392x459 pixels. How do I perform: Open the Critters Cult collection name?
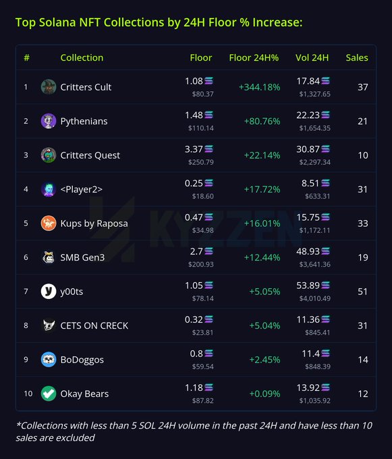86,87
